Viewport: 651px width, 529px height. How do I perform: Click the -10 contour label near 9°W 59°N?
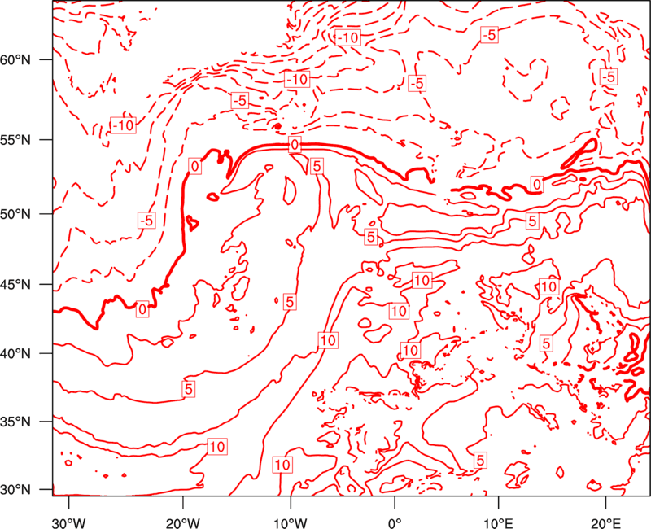pyautogui.click(x=297, y=79)
